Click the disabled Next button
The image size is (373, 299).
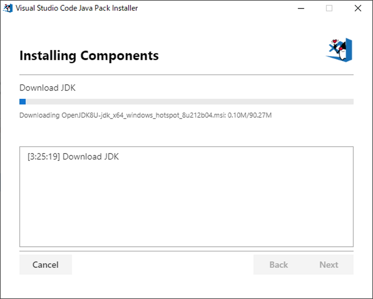coord(329,265)
